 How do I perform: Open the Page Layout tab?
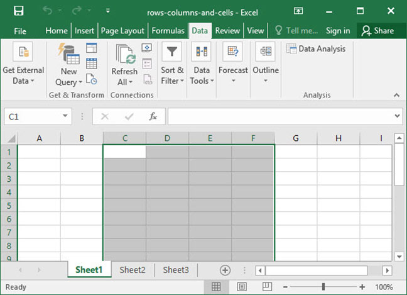[x=122, y=31]
